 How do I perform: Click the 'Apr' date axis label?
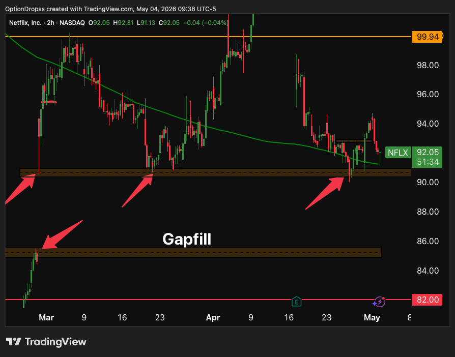click(x=213, y=317)
